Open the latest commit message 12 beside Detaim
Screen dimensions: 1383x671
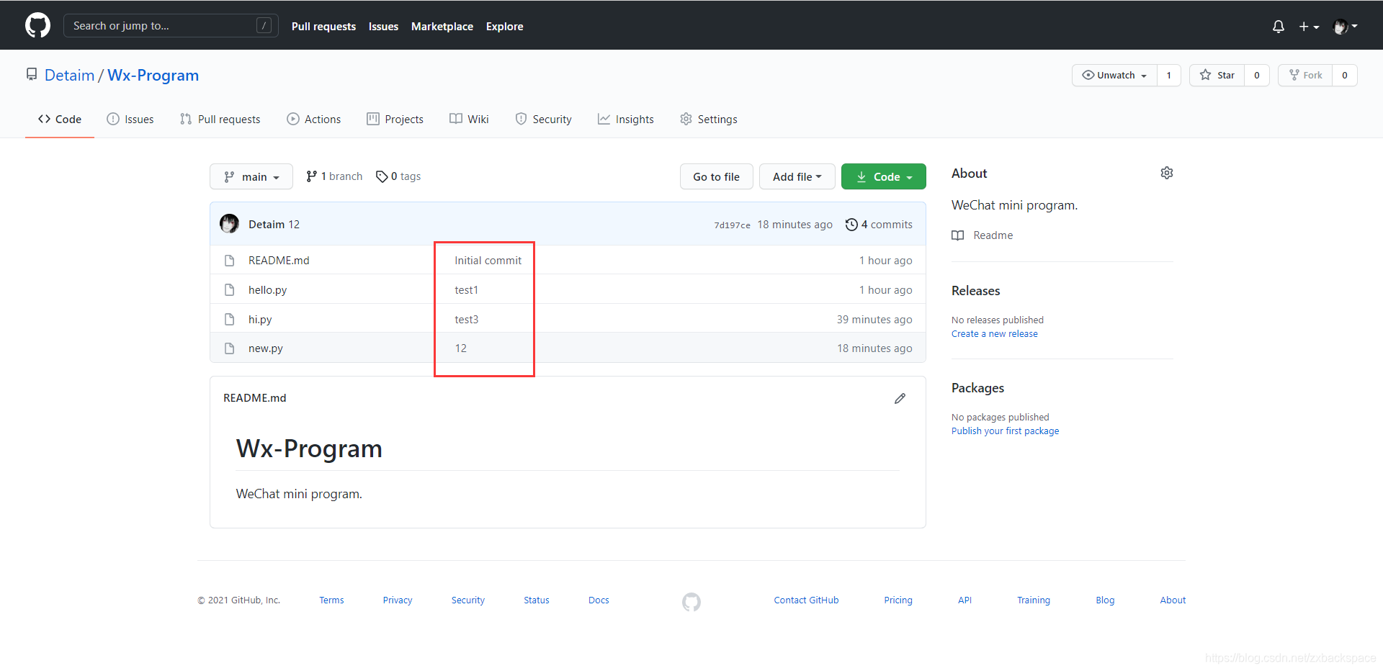point(294,225)
